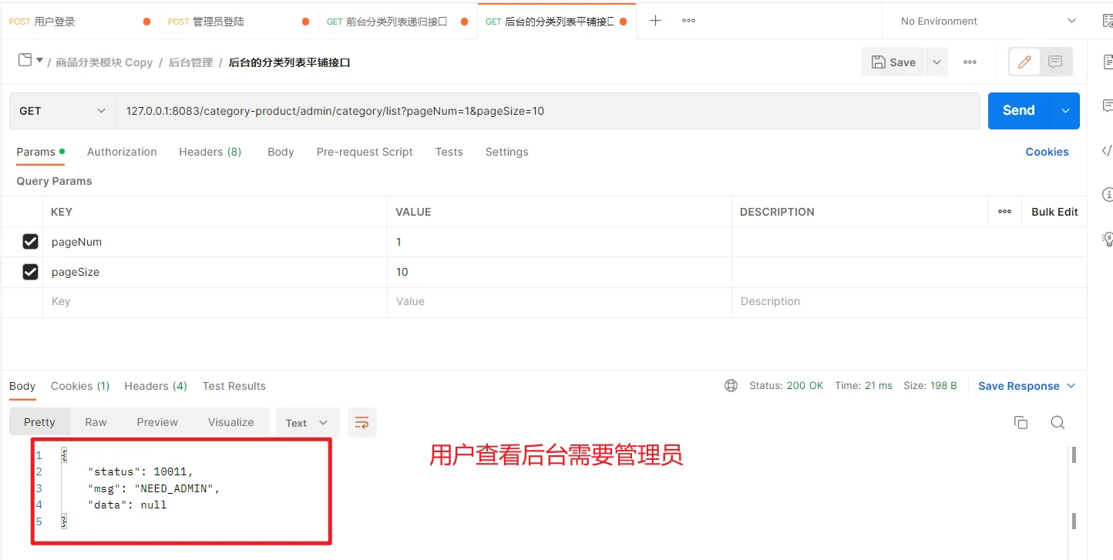Open the Text format dropdown in the response
The image size is (1113, 560).
(308, 422)
